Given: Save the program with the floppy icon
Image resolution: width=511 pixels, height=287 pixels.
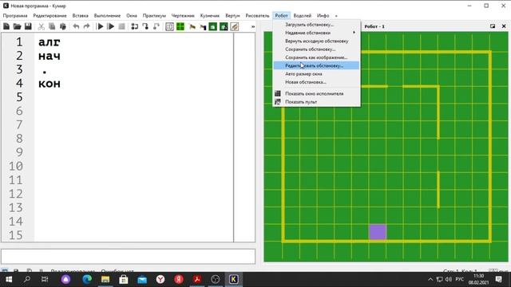Looking at the screenshot, I should (28, 26).
